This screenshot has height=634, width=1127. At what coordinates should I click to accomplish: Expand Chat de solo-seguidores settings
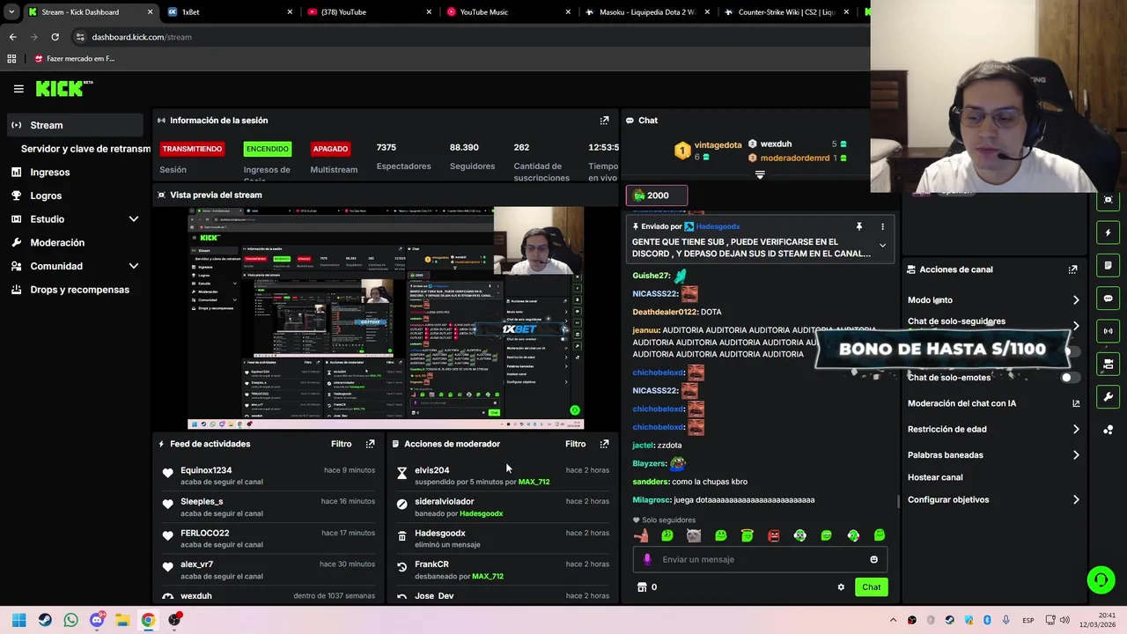click(1076, 325)
